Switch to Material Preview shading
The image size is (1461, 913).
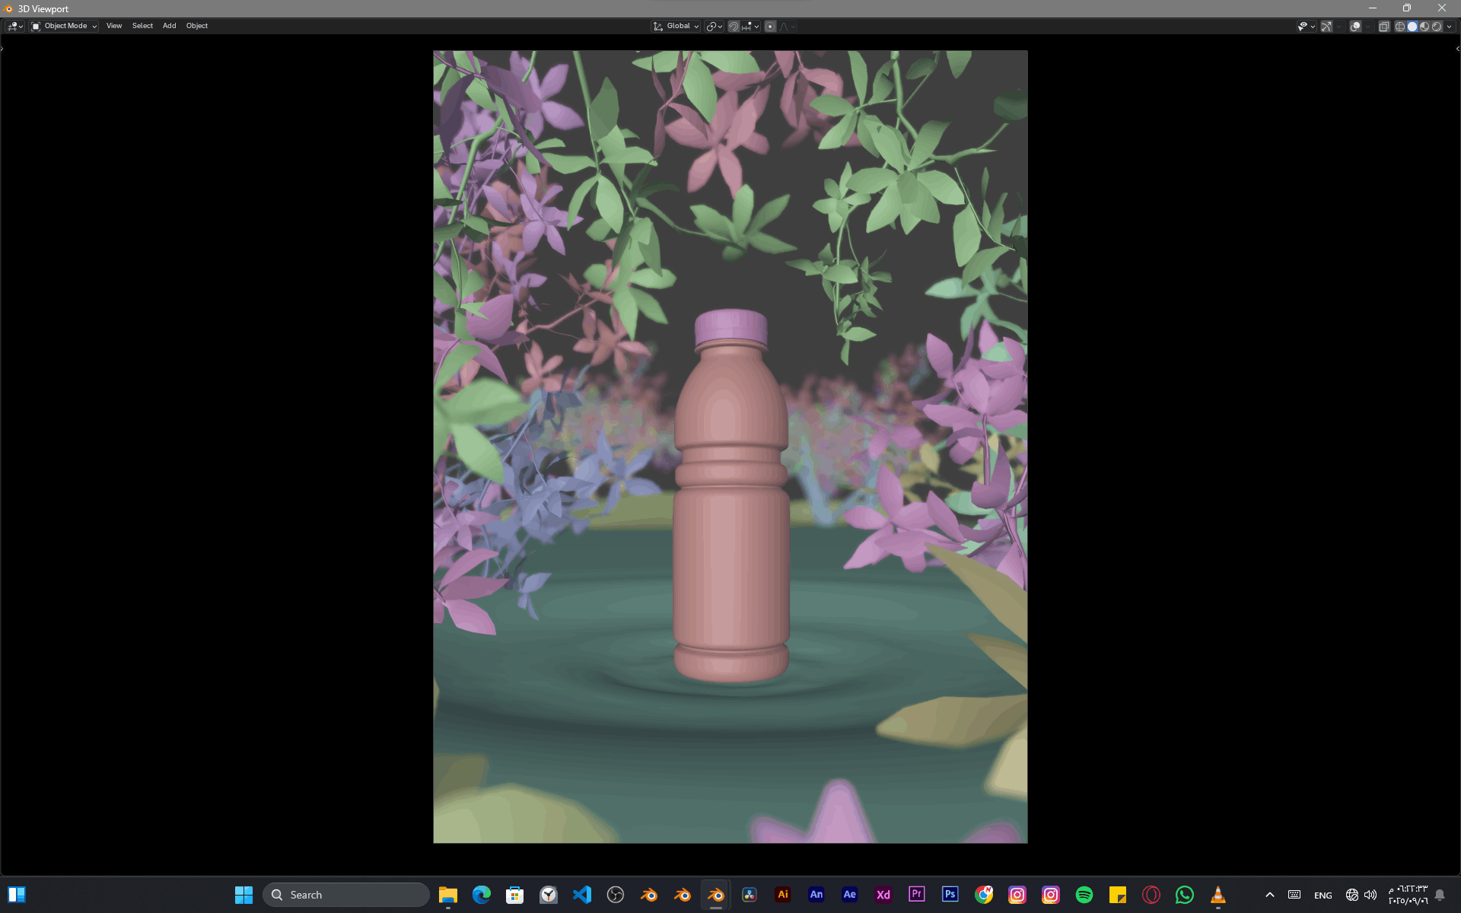coord(1424,26)
